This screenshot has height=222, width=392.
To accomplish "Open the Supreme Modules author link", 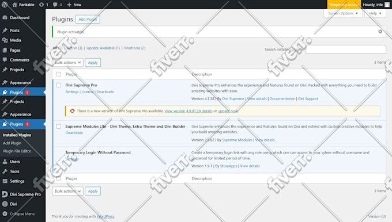I will pos(237,140).
